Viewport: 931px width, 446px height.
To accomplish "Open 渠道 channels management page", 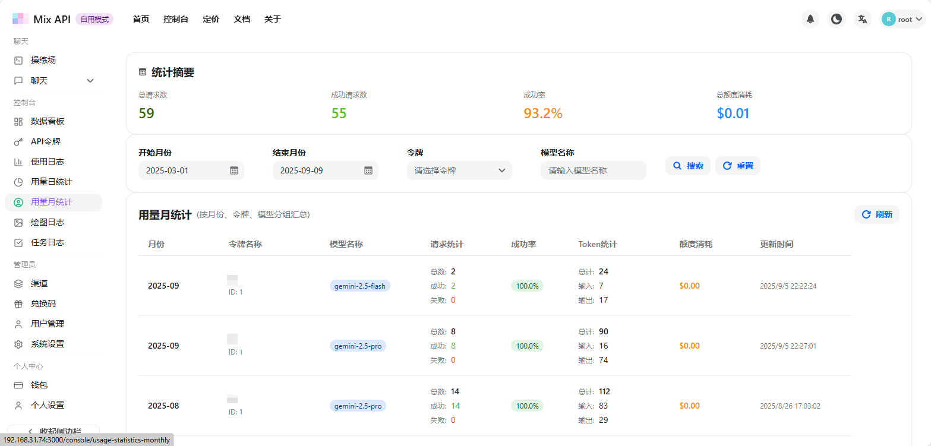I will (39, 283).
